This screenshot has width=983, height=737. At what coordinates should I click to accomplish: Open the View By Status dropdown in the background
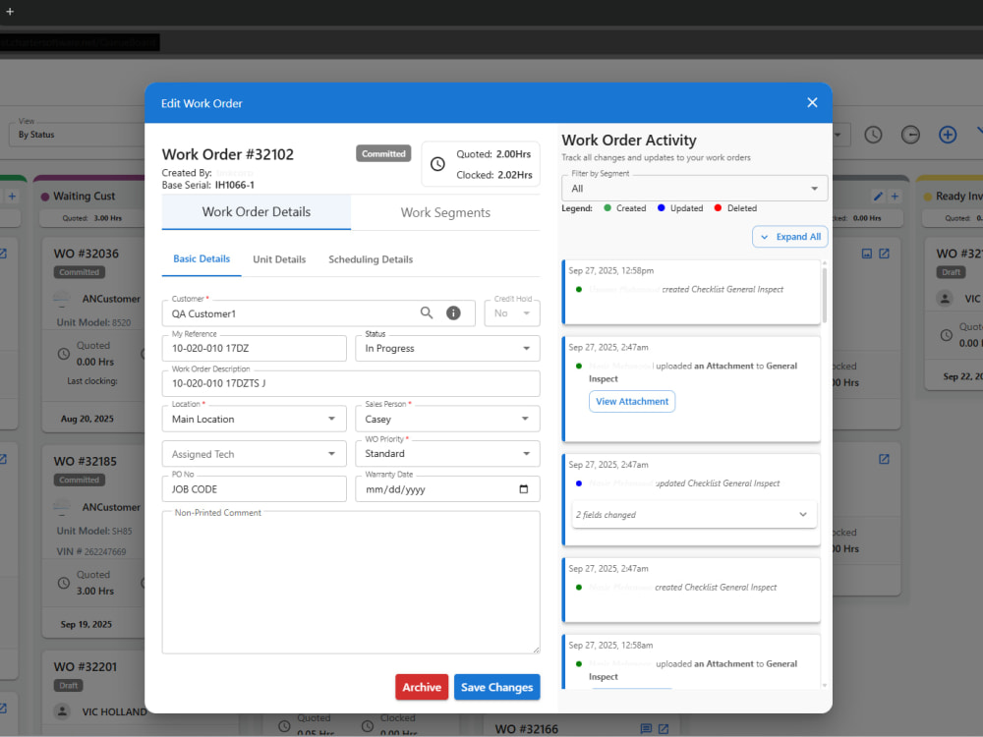click(x=76, y=134)
